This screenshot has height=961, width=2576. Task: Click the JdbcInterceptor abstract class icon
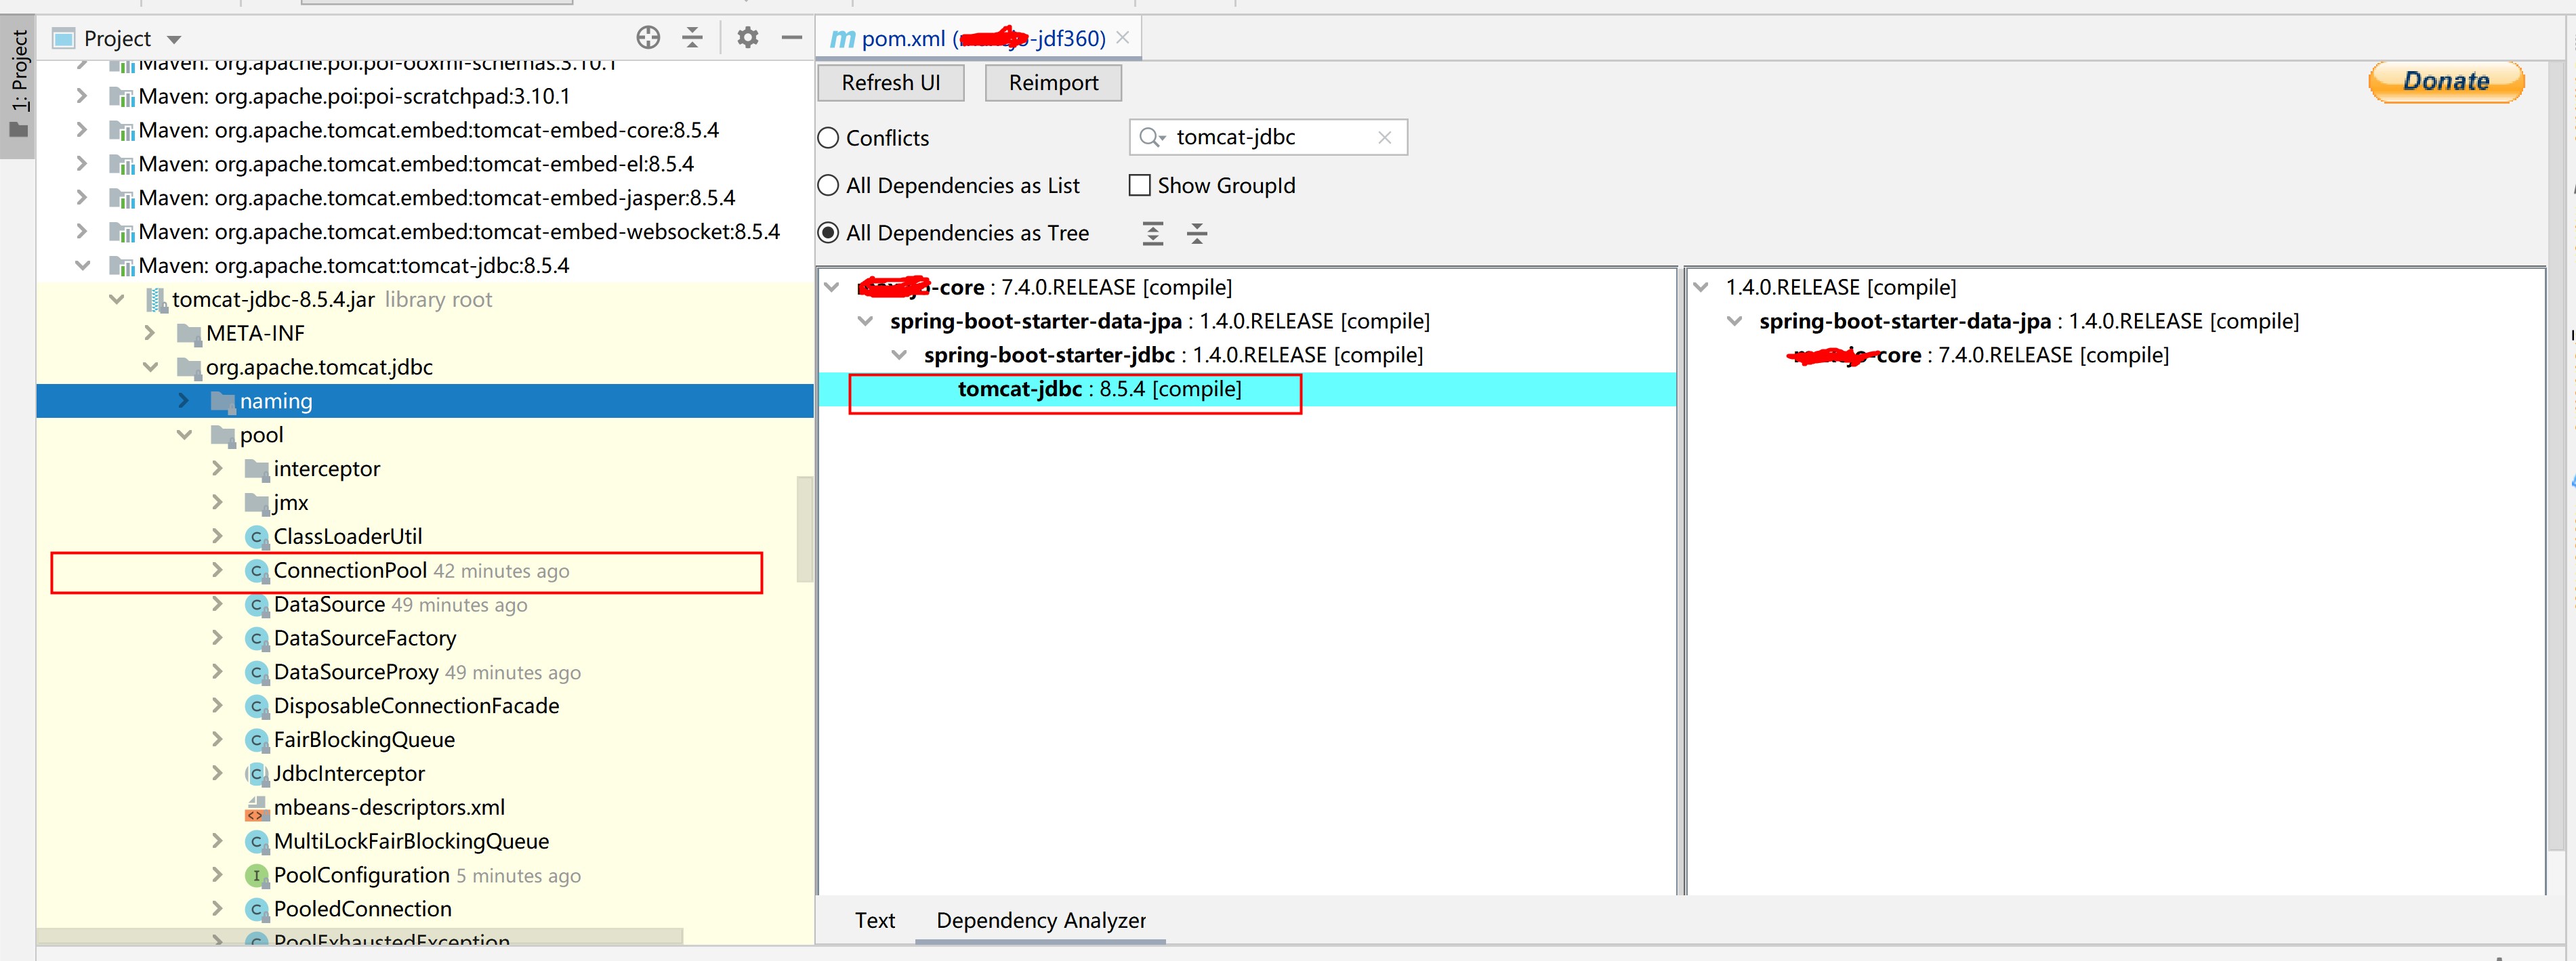[256, 774]
